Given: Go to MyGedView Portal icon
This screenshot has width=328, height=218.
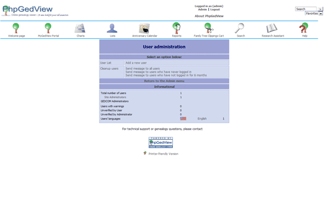Looking at the screenshot, I should point(48,28).
